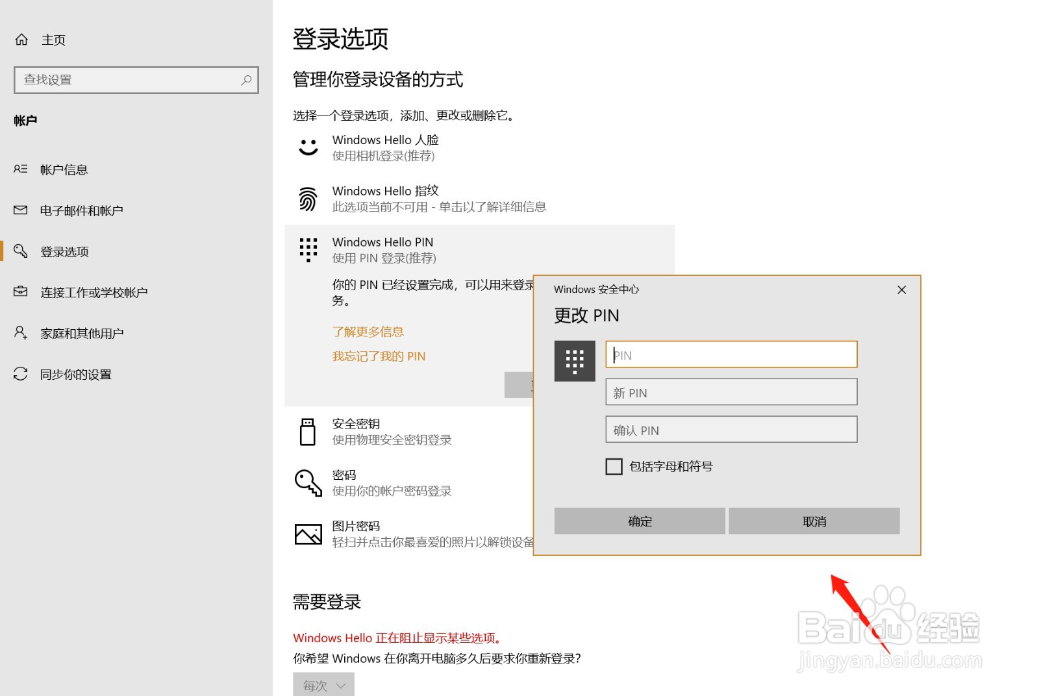Open 连接工作或学校帐户 page
The height and width of the screenshot is (696, 1039).
click(94, 292)
